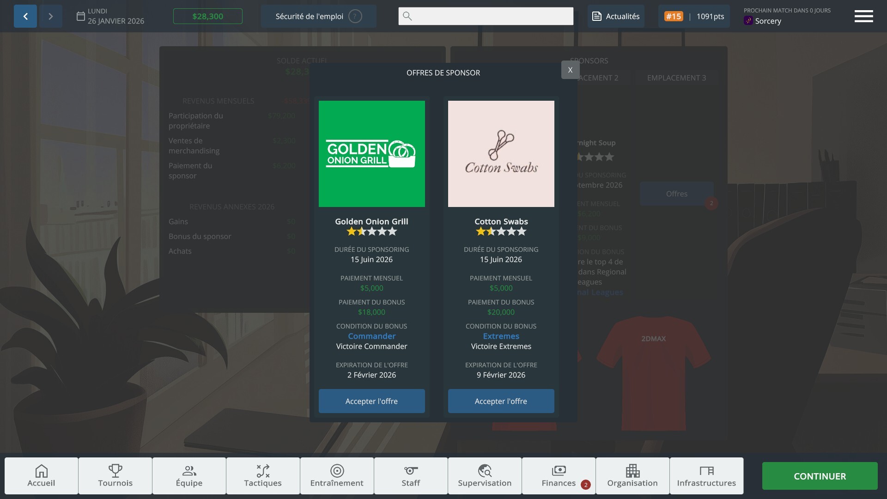The width and height of the screenshot is (887, 499).
Task: Click the 26 Janvier 2026 date text
Action: pyautogui.click(x=116, y=21)
